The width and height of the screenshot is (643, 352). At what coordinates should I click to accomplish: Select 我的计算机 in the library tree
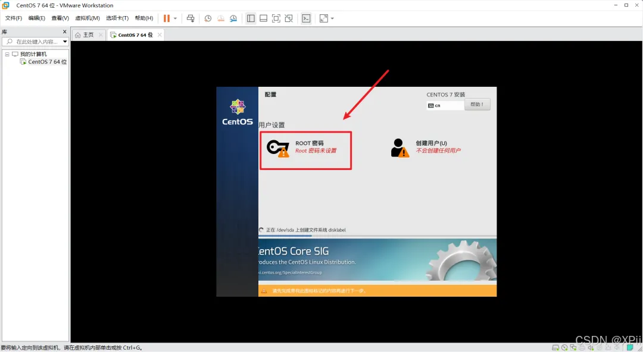coord(33,54)
